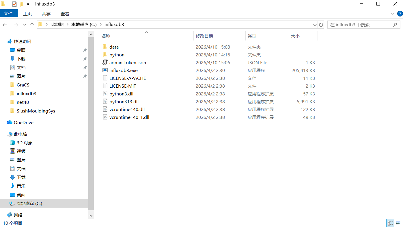Click the python3.dll file icon
Image resolution: width=403 pixels, height=227 pixels.
tap(105, 94)
